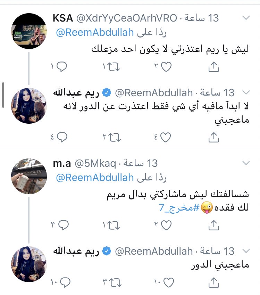Reply to the KSA user's tweet
The width and height of the screenshot is (260, 295).
coord(60,67)
